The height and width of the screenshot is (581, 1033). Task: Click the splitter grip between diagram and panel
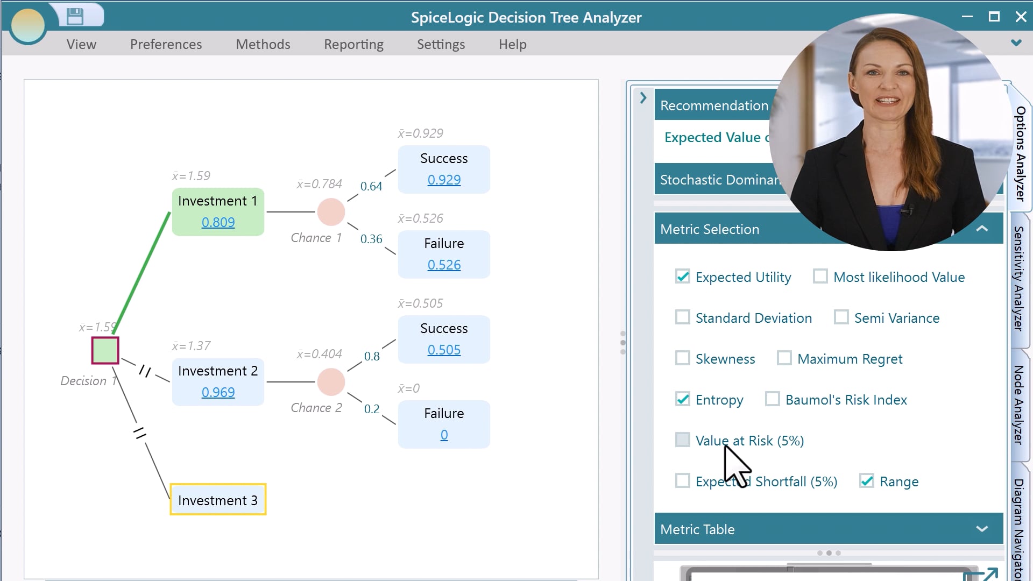coord(623,343)
